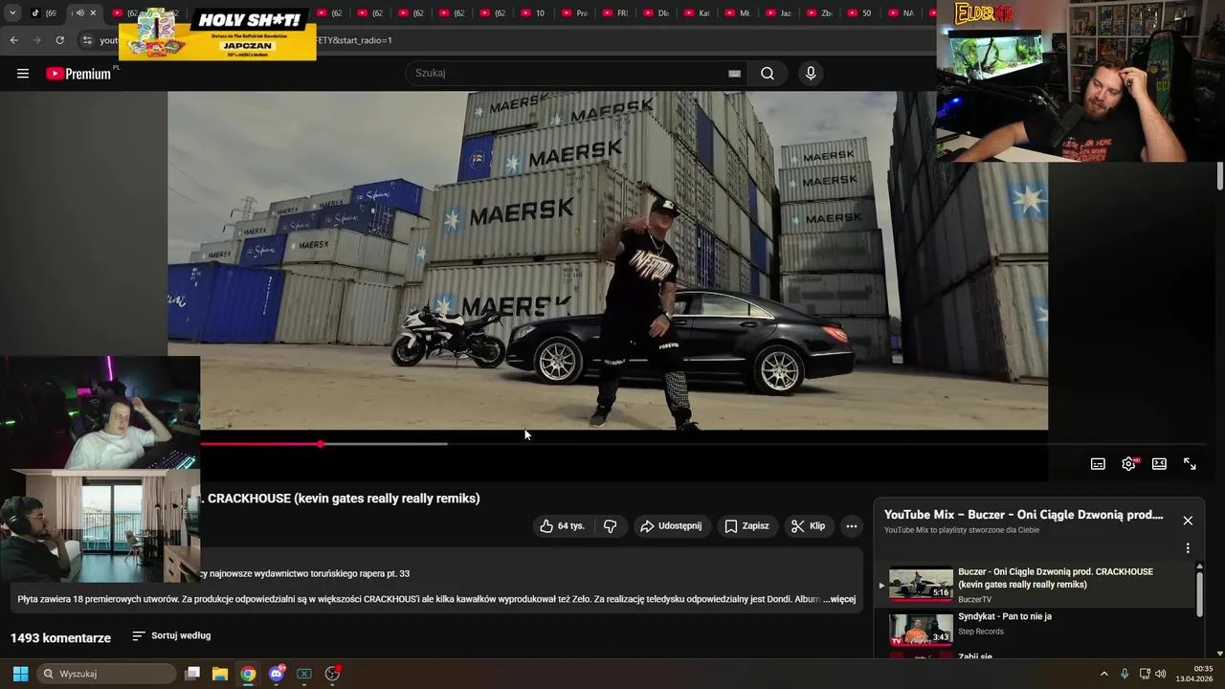The image size is (1225, 689).
Task: Open volume control in the system tray
Action: [1161, 674]
